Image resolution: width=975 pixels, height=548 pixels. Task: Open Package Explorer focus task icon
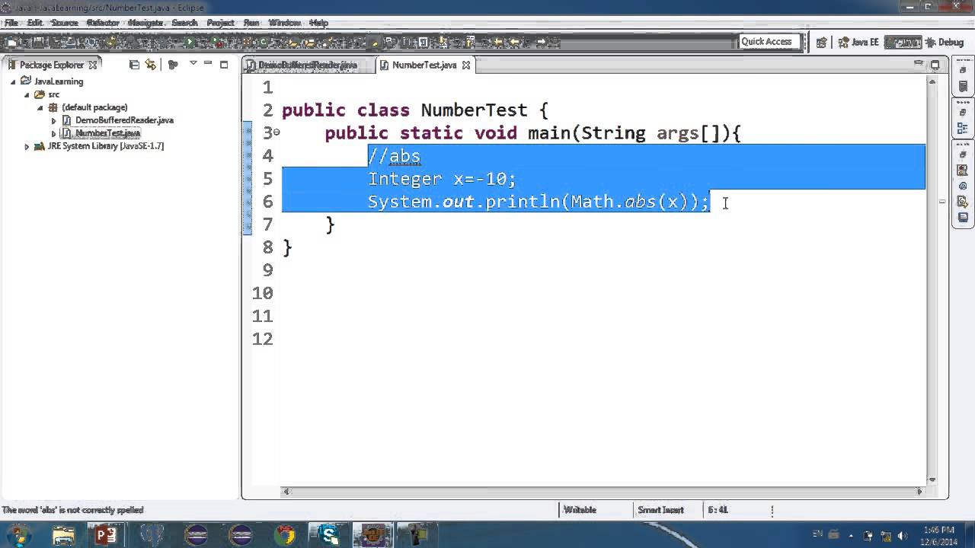click(173, 65)
